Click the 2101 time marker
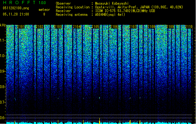This screenshot has height=124, width=196. click(x=21, y=27)
